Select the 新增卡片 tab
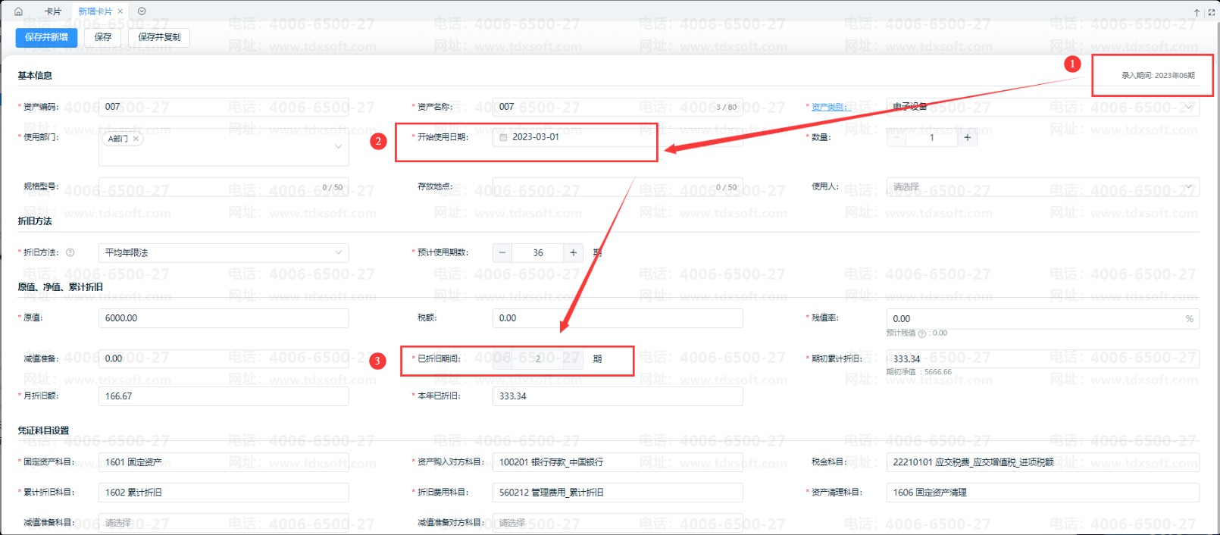Viewport: 1220px width, 535px height. coord(95,11)
